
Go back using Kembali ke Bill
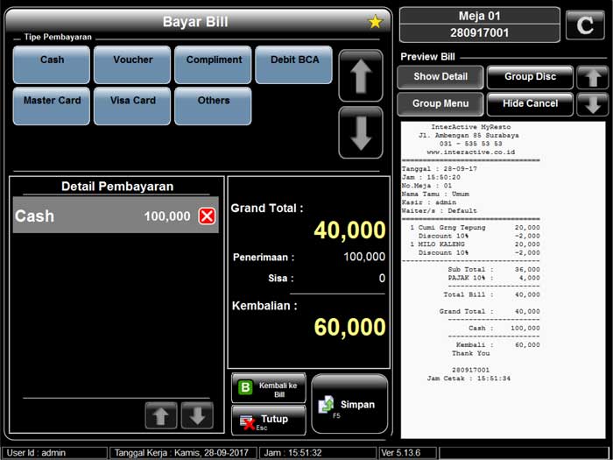click(x=269, y=388)
